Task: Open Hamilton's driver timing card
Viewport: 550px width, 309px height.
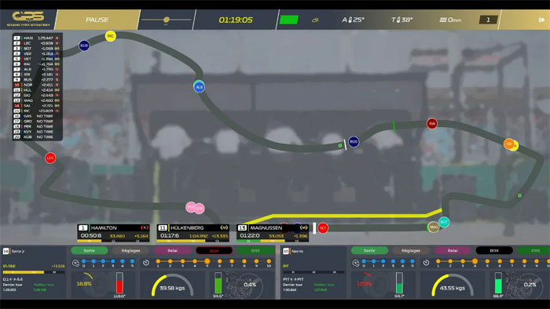Action: pos(114,233)
